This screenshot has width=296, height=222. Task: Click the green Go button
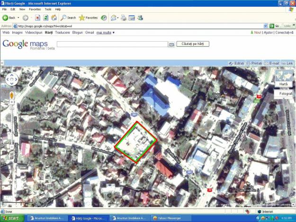pos(274,26)
